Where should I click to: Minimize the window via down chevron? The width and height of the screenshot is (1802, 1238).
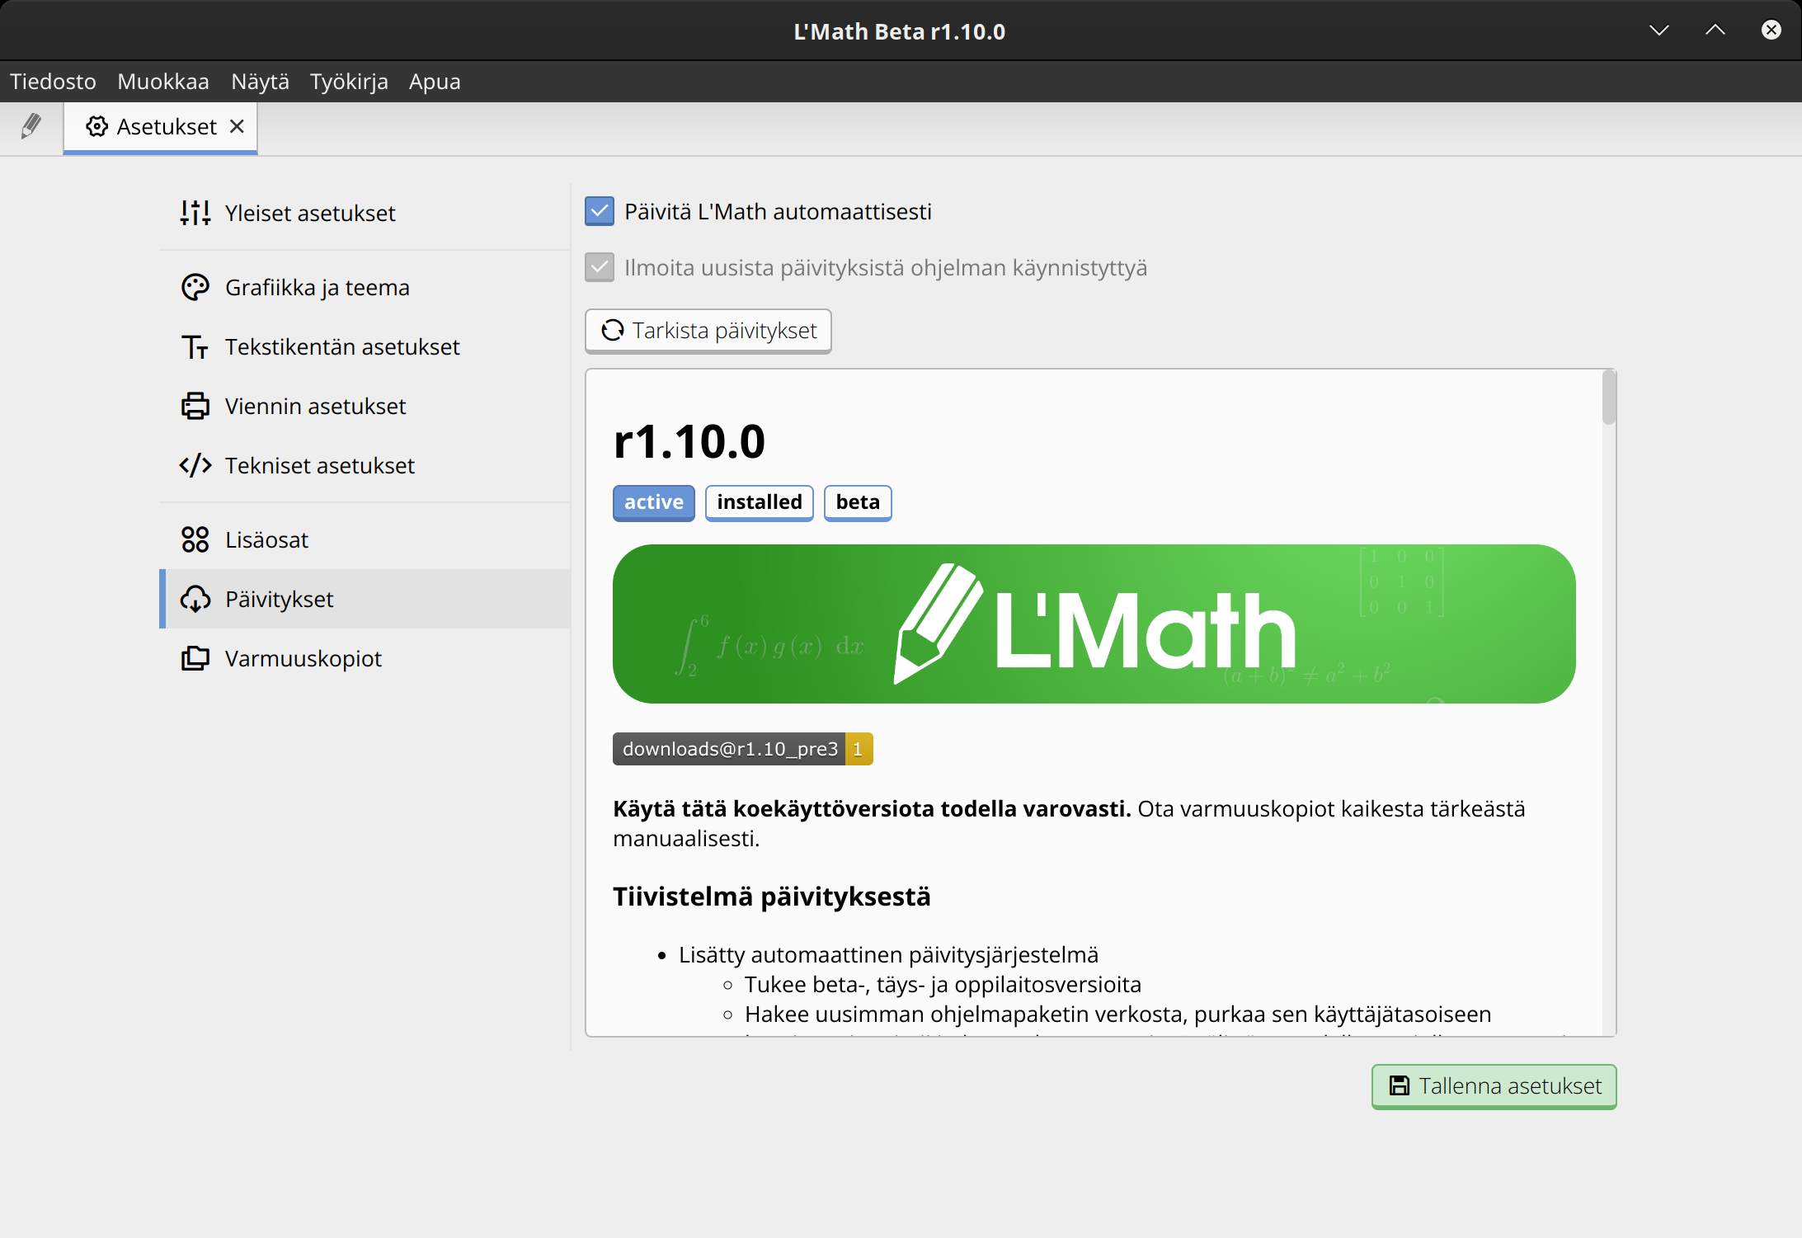coord(1659,31)
